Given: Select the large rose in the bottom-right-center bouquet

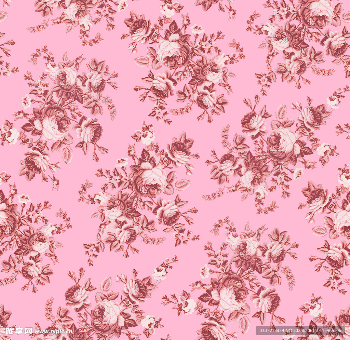Looking at the screenshot, I should [230, 294].
